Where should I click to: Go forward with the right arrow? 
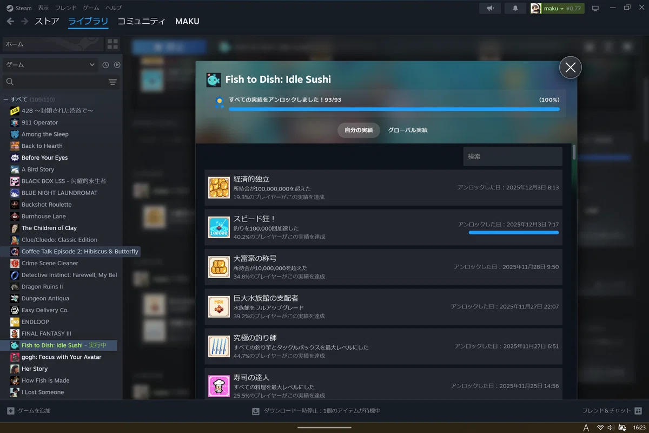tap(24, 21)
